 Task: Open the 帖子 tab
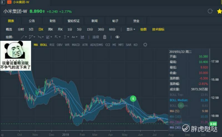[x=115, y=21]
